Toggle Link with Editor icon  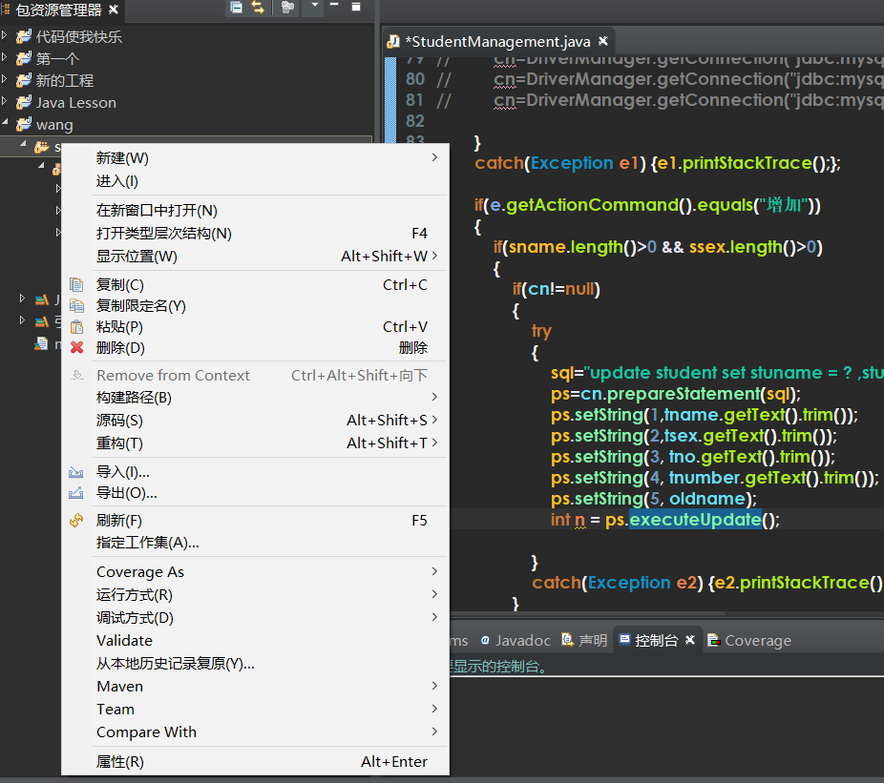[x=258, y=8]
